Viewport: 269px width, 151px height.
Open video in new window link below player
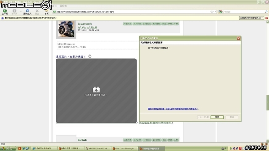[x=155, y=122]
